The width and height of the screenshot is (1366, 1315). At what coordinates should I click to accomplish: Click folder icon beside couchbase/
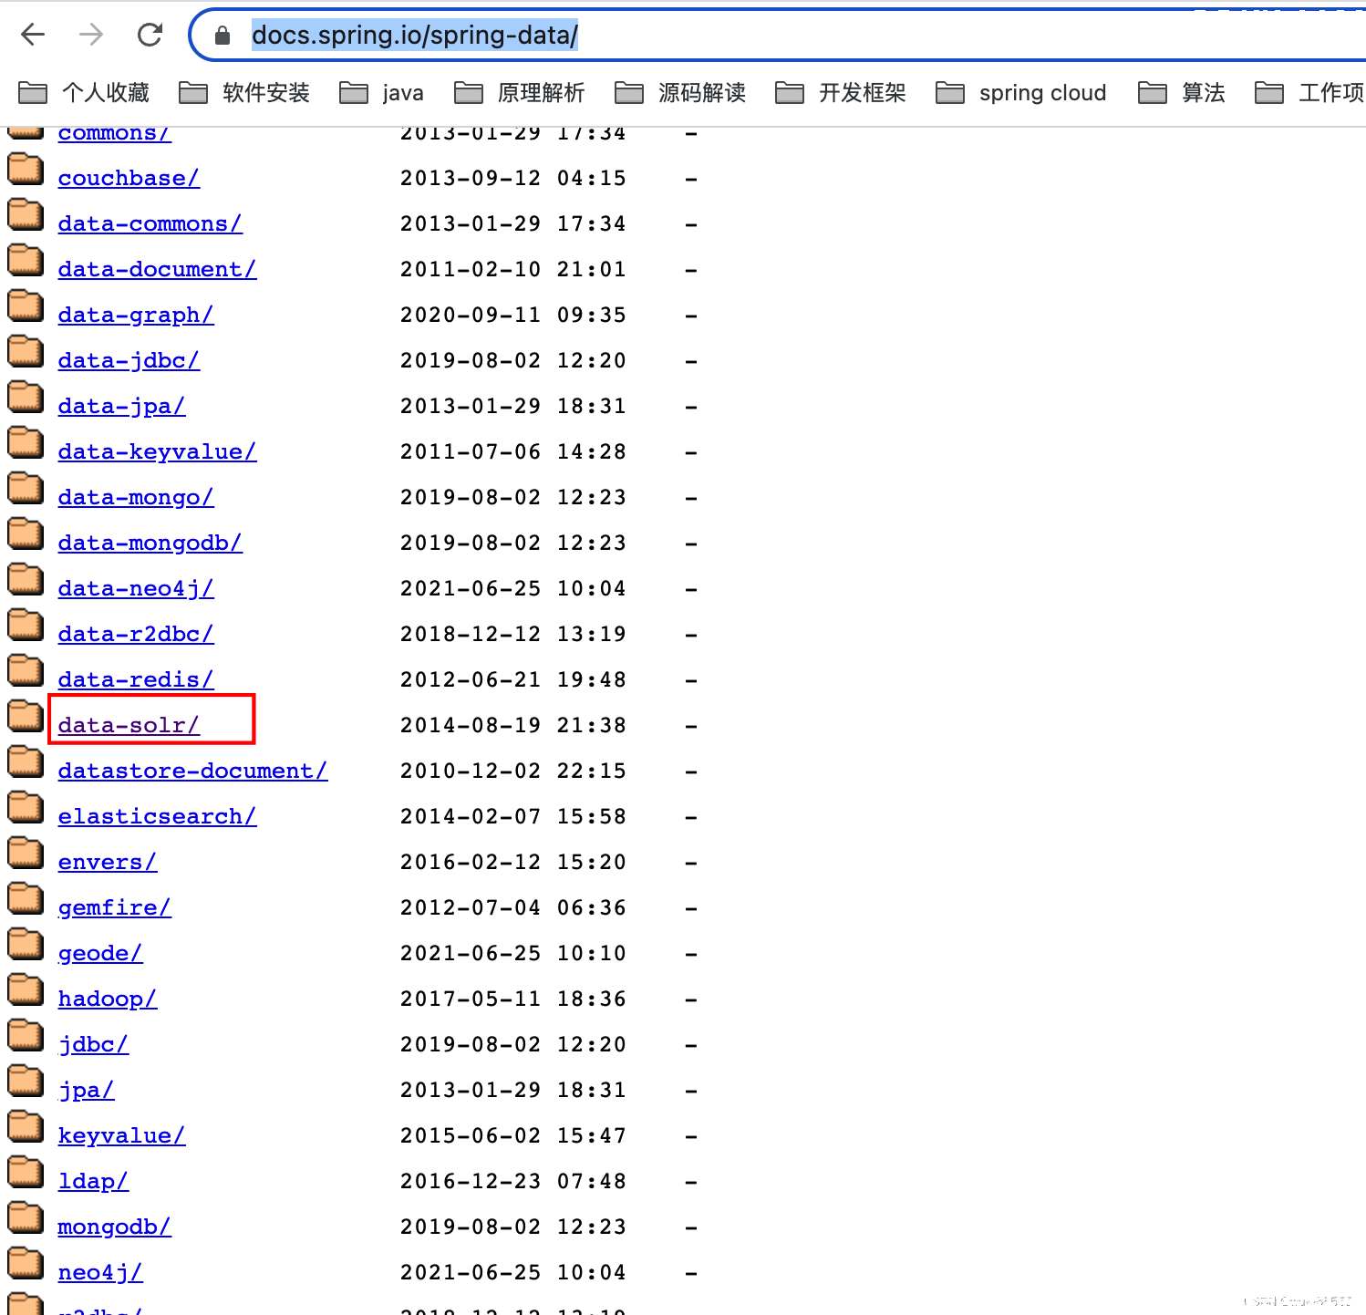[x=26, y=169]
